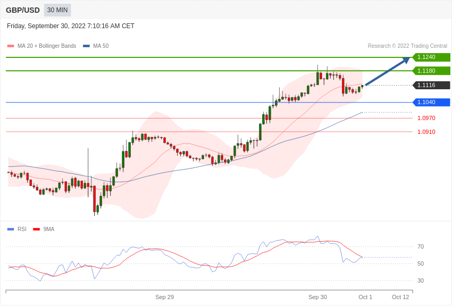Click the Research © 2022 Trading Central text
This screenshot has height=306, width=452.
click(407, 46)
